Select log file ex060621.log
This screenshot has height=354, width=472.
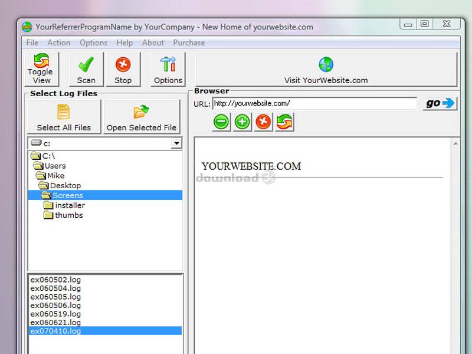[x=55, y=323]
